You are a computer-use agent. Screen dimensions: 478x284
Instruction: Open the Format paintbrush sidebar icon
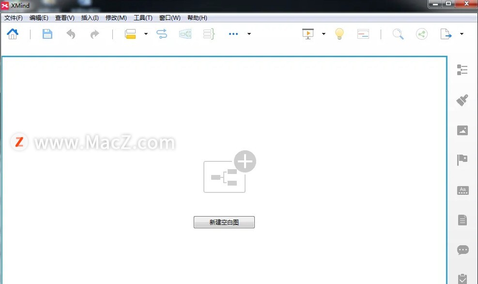[x=462, y=100]
